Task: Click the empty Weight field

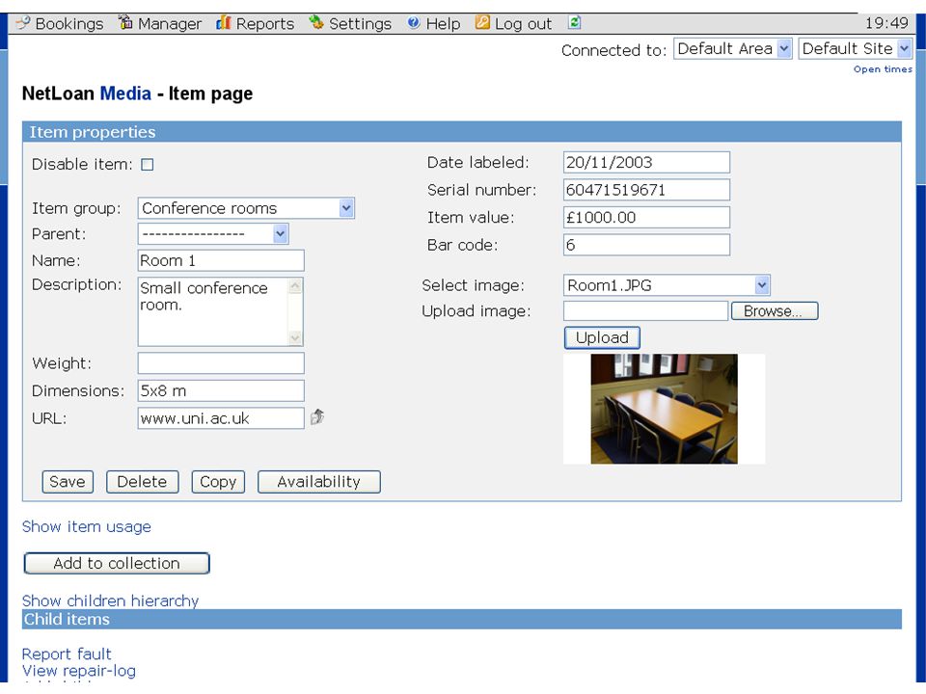Action: 221,363
